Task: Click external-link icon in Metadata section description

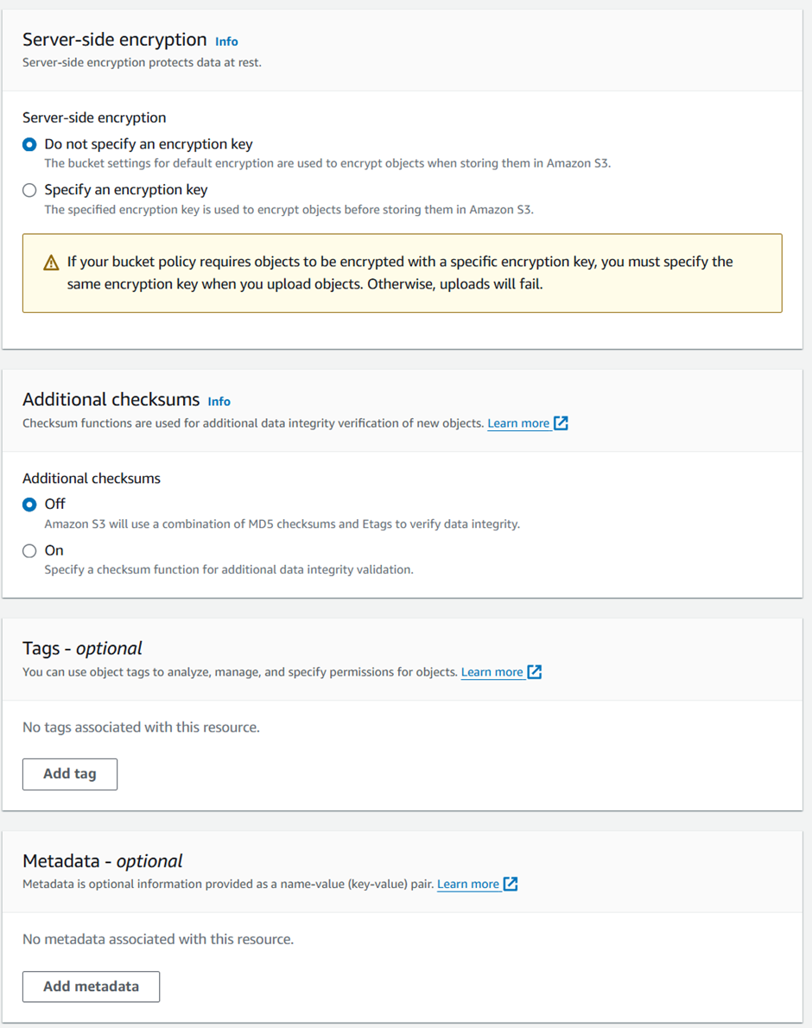Action: pyautogui.click(x=511, y=884)
